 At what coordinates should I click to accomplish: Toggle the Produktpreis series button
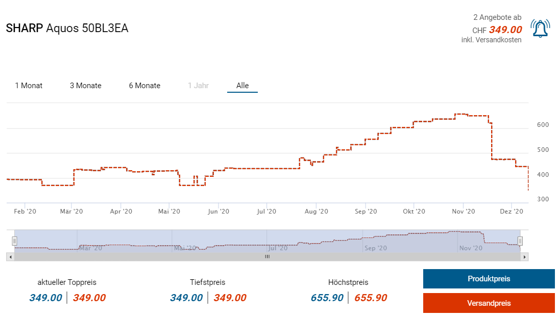point(489,279)
